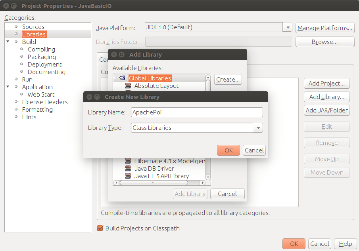Select the Web Start category
This screenshot has height=251, width=359.
(x=40, y=94)
